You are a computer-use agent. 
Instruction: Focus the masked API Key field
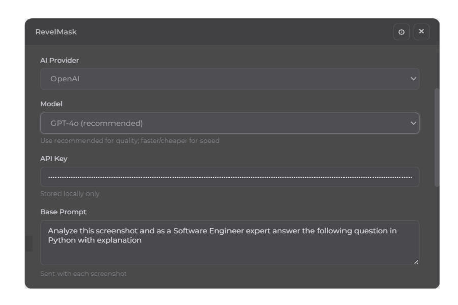(230, 177)
